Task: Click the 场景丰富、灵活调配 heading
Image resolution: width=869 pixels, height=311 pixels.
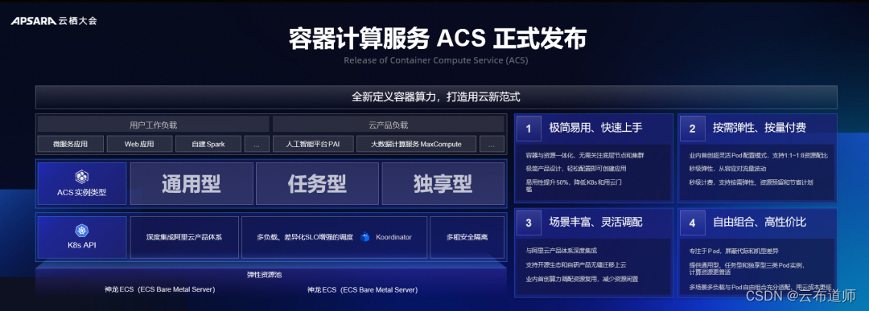Action: point(595,223)
